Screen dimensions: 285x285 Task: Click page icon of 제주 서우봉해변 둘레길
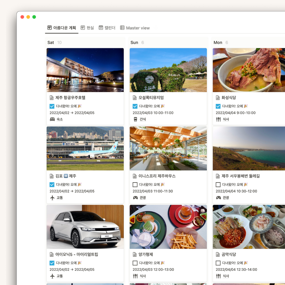[218, 176]
